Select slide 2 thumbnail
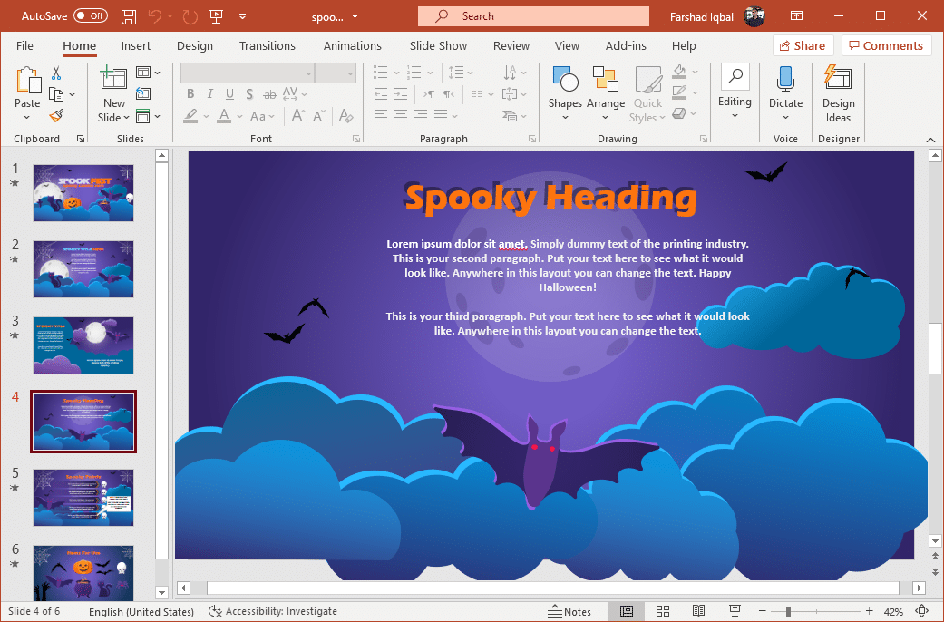Image resolution: width=944 pixels, height=622 pixels. tap(83, 269)
